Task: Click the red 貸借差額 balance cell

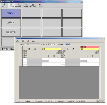Action: click(x=90, y=47)
